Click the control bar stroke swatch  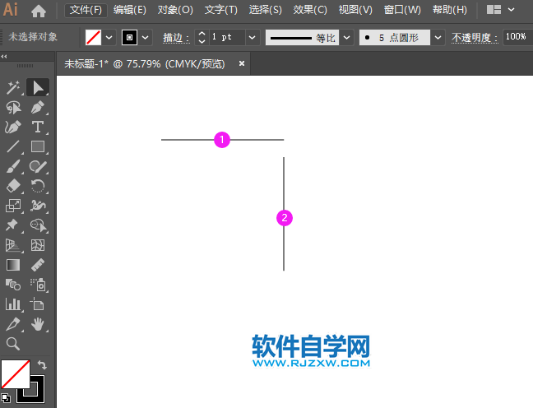(x=129, y=37)
